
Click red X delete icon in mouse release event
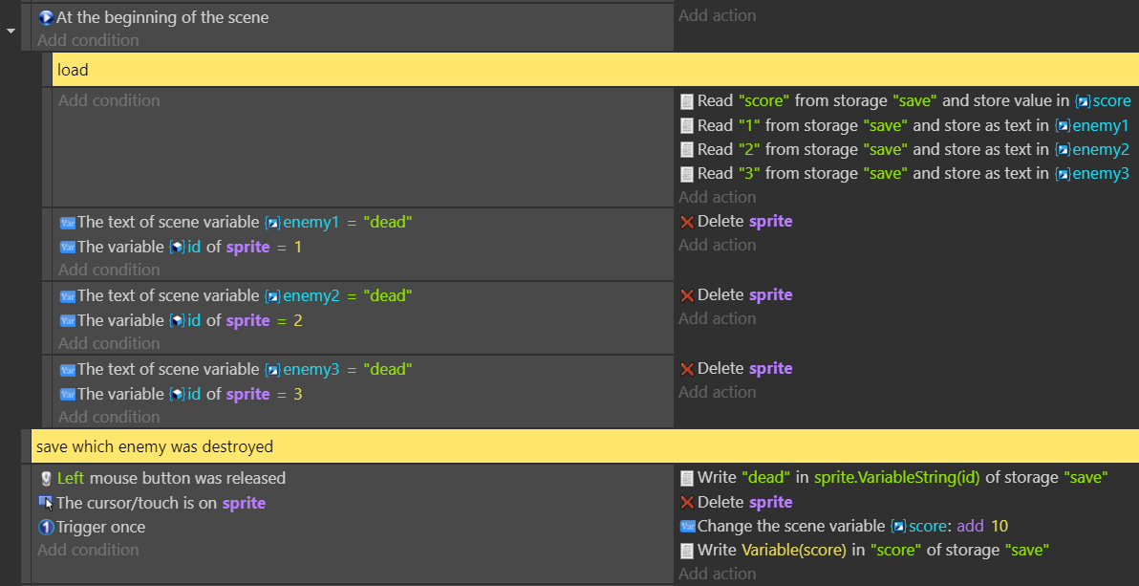point(687,503)
